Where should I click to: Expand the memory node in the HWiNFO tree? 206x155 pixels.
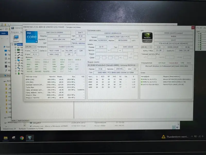pos(15,52)
